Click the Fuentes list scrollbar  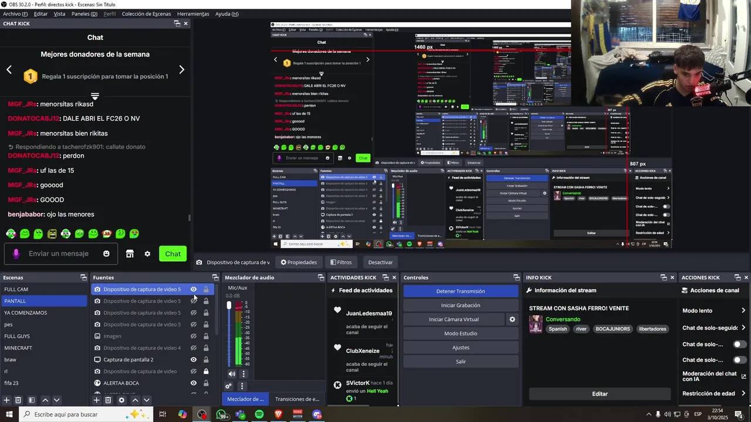point(215,309)
